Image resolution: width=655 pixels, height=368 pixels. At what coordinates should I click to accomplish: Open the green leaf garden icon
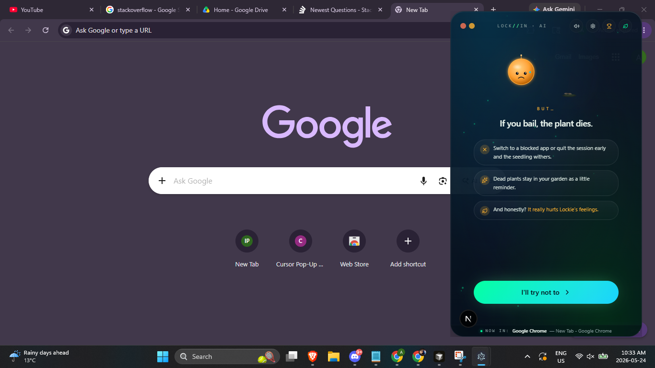625,26
